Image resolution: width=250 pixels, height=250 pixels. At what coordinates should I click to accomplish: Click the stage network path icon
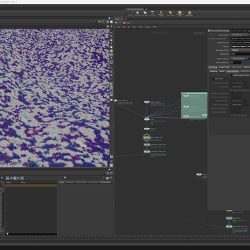pyautogui.click(x=124, y=23)
